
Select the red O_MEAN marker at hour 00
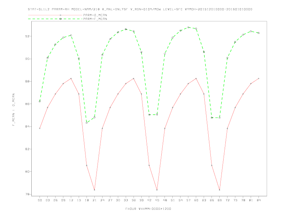click(40, 129)
